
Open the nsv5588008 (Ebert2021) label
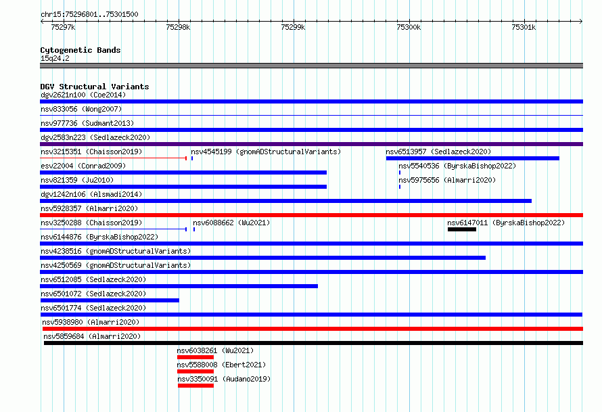(221, 365)
